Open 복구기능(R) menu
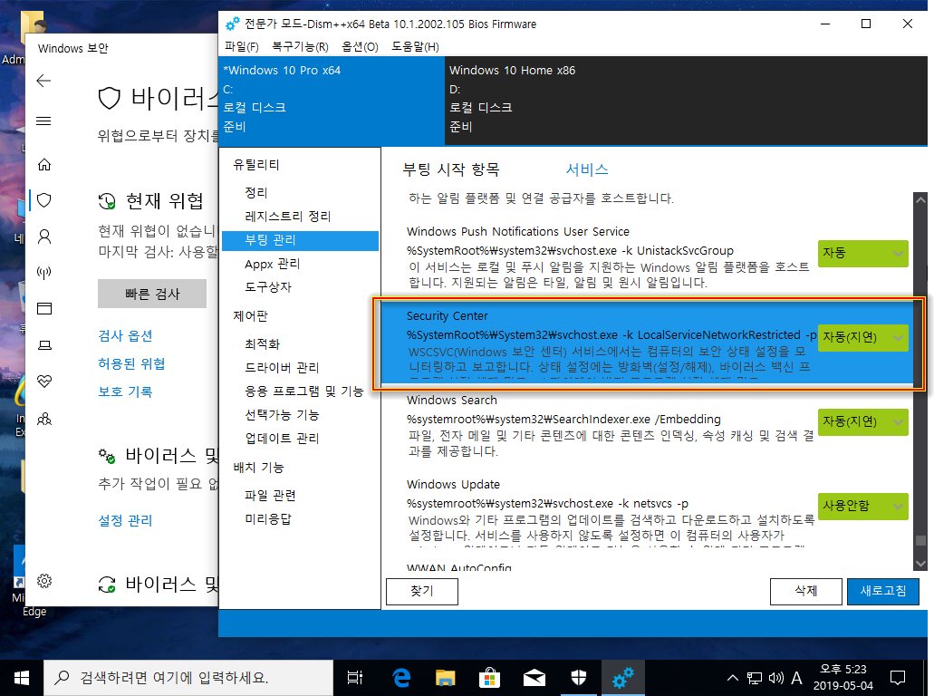This screenshot has height=696, width=934. coord(300,46)
